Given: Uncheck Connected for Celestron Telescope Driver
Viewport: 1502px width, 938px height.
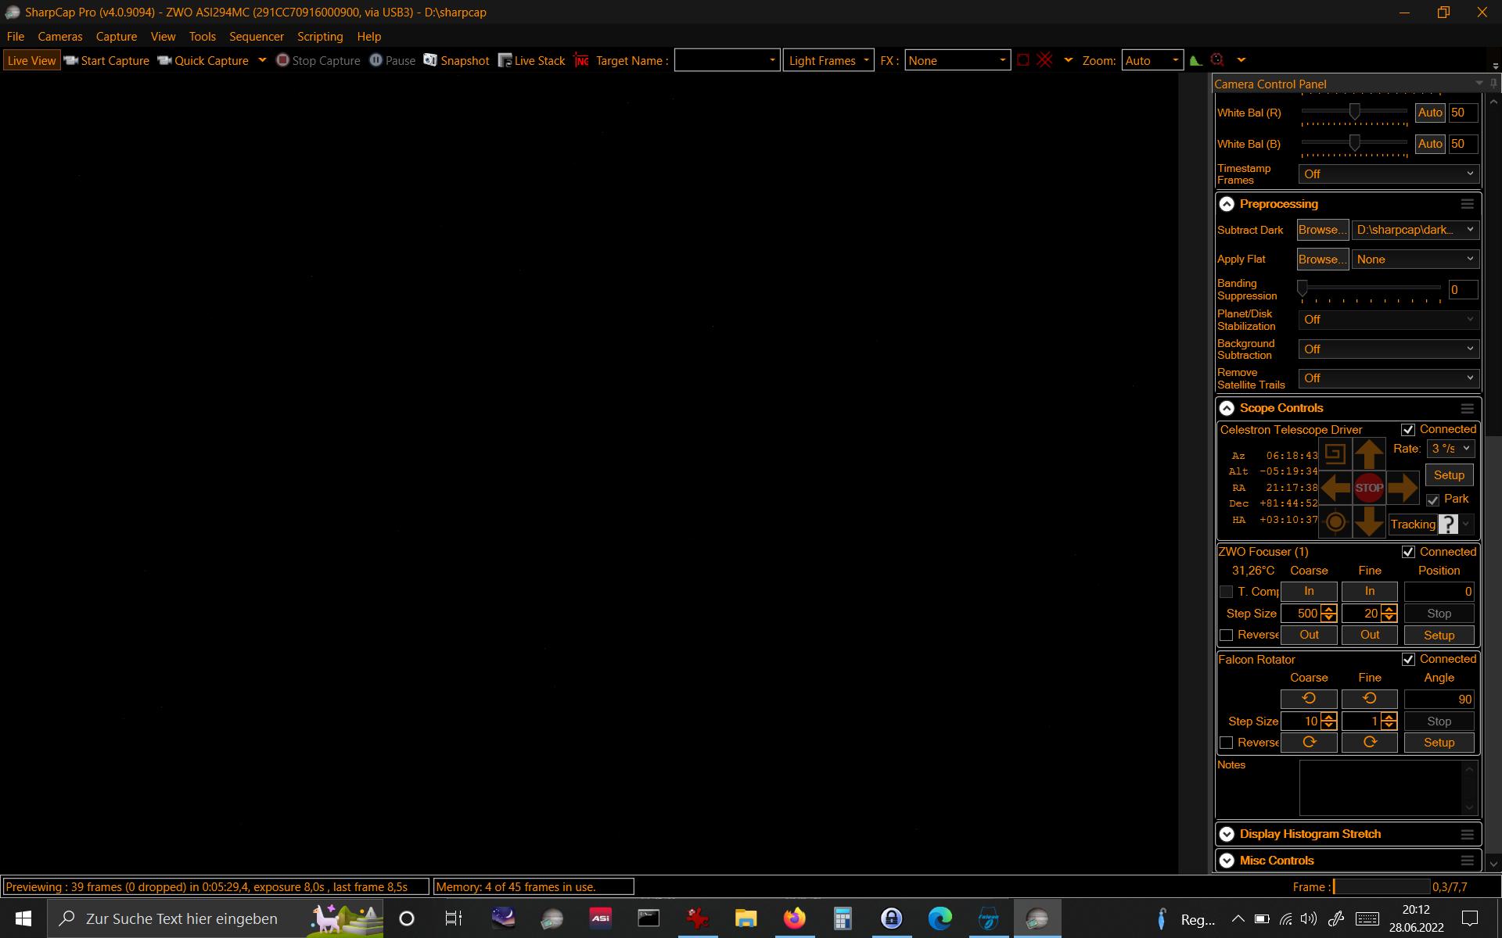Looking at the screenshot, I should pos(1408,430).
